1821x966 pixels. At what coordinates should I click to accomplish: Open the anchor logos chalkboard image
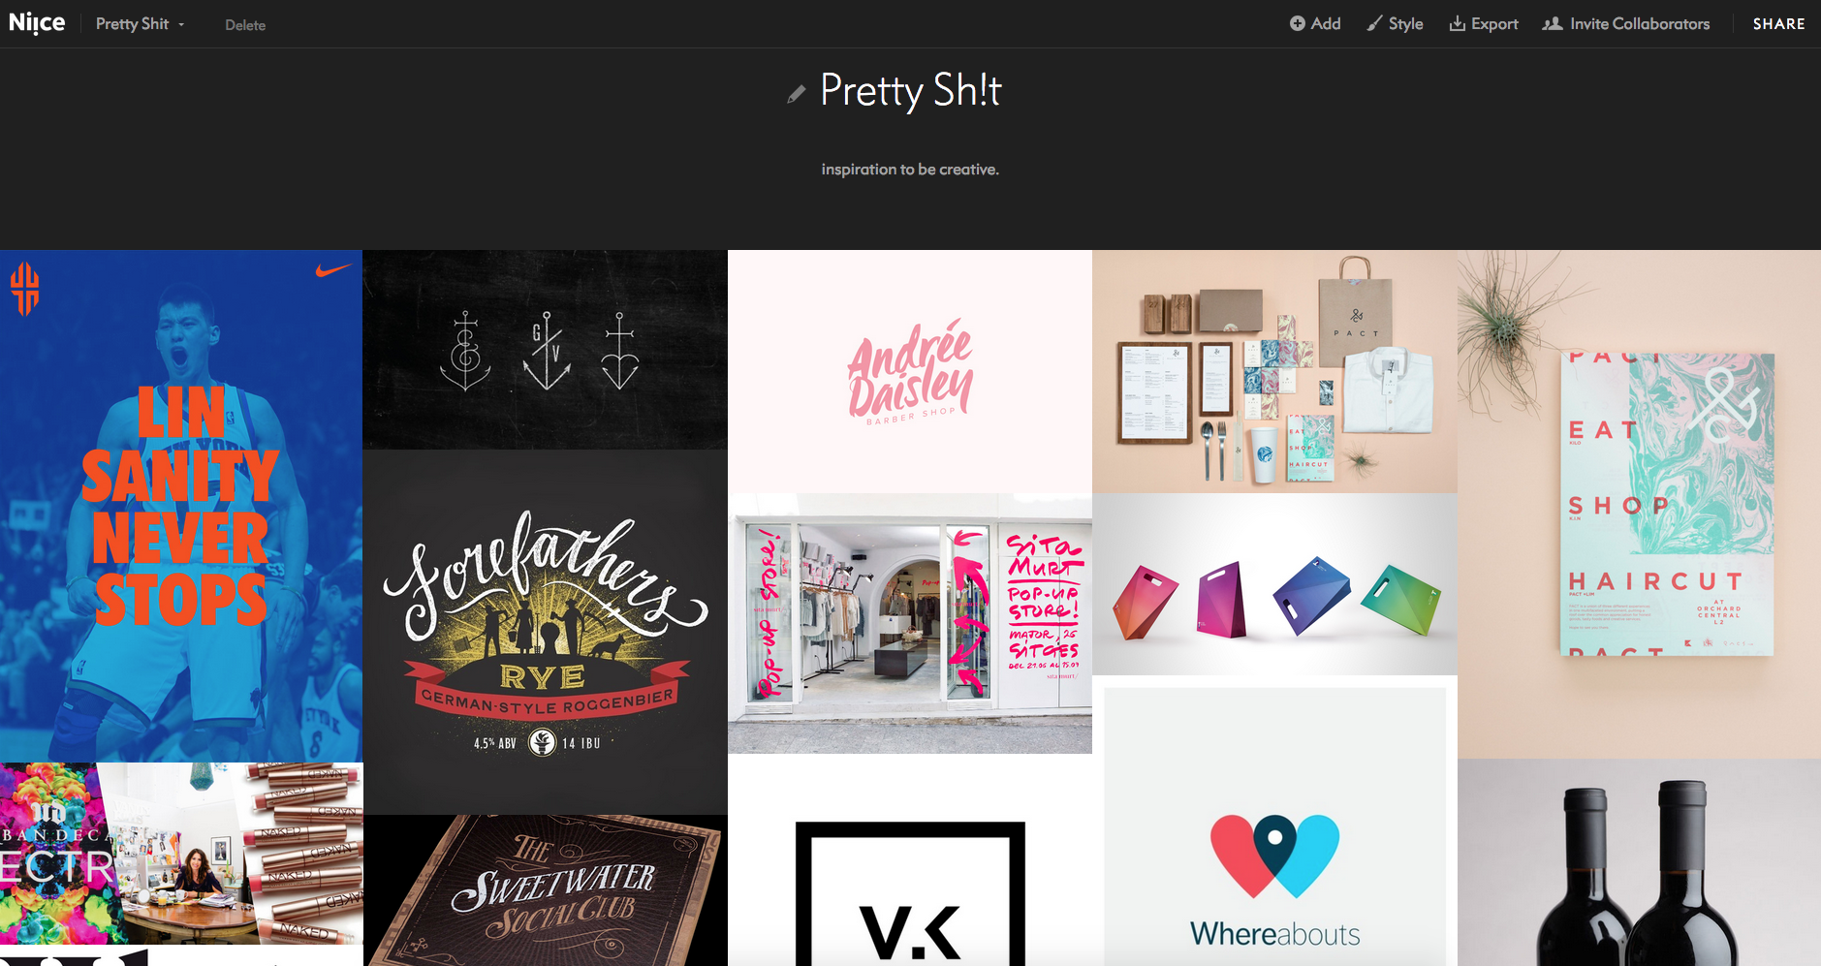[x=545, y=350]
